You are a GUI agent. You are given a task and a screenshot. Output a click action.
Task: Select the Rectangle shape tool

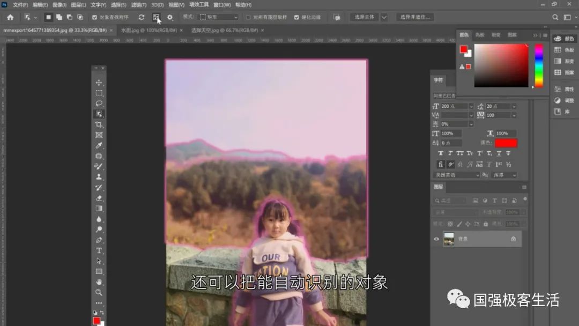(99, 271)
